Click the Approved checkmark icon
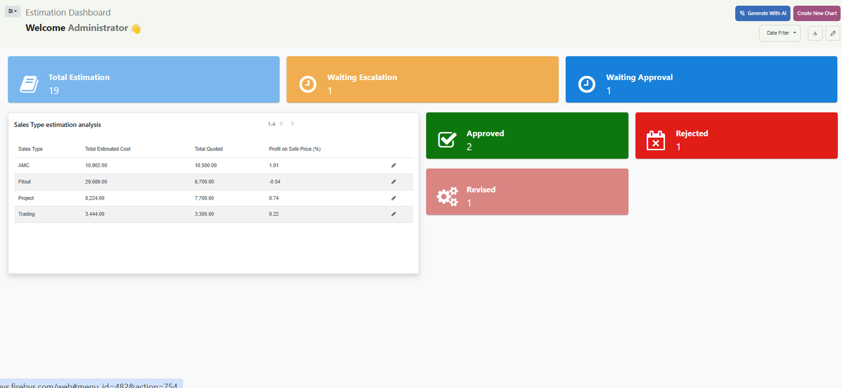Image resolution: width=842 pixels, height=388 pixels. (x=447, y=140)
